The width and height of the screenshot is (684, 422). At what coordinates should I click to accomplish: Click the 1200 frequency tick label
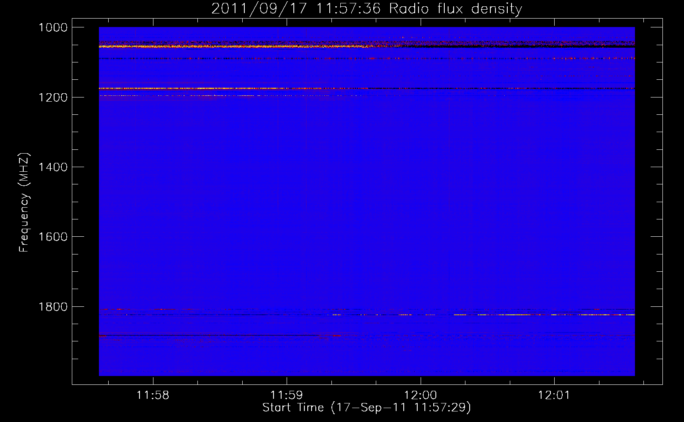53,97
